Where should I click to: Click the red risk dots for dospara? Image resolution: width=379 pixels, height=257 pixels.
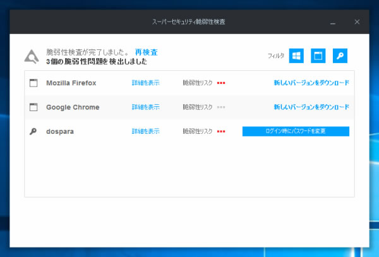(x=221, y=131)
